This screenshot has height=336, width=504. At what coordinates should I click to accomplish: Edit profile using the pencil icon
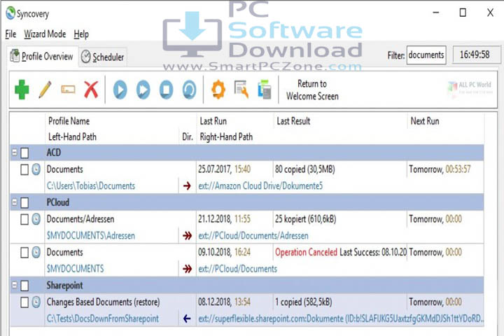45,90
